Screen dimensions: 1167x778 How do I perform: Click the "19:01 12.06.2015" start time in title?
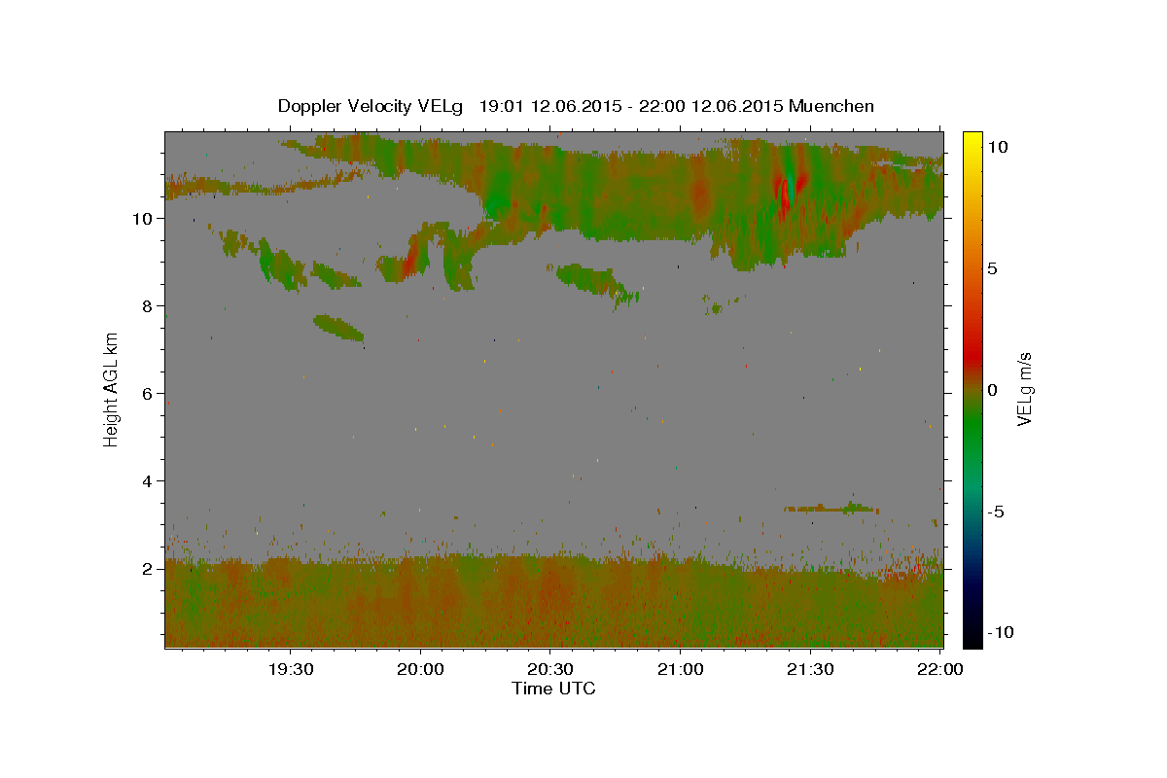pos(548,106)
